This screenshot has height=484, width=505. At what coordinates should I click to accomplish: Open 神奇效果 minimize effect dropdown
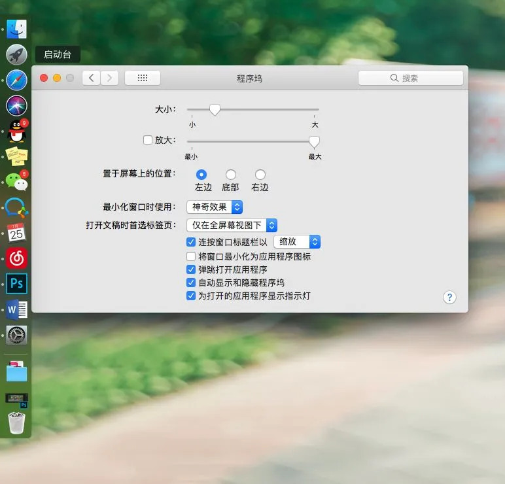coord(215,207)
